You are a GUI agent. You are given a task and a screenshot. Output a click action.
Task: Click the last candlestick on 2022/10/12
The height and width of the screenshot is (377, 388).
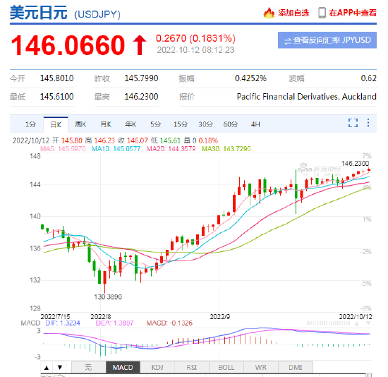click(369, 169)
